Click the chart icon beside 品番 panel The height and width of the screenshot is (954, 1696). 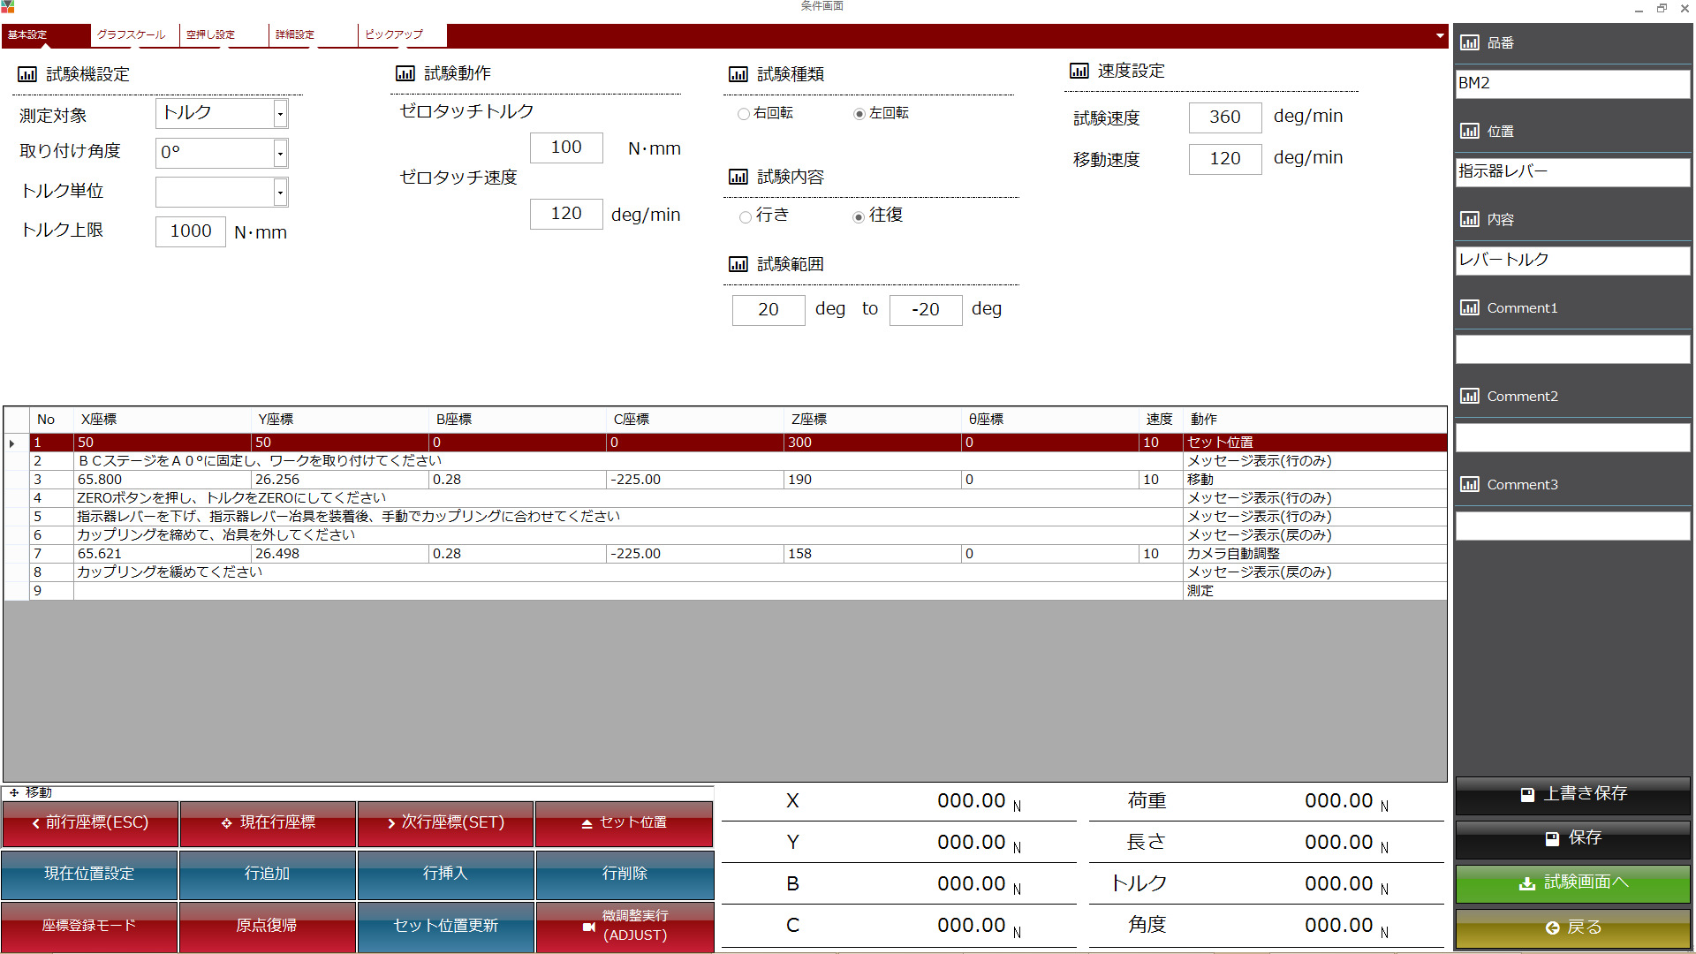(x=1469, y=43)
